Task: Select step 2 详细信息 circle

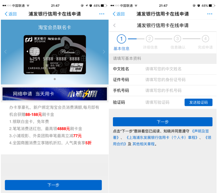Action: pos(149,39)
